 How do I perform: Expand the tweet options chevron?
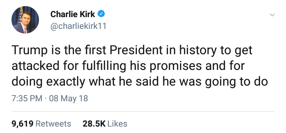tap(272, 15)
